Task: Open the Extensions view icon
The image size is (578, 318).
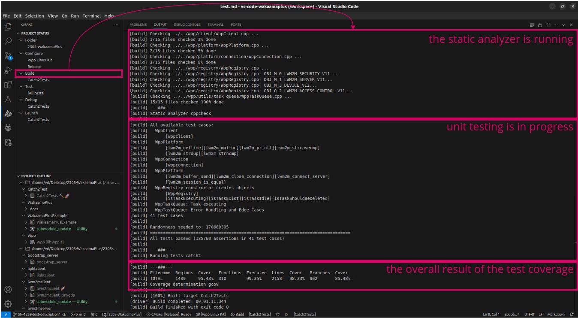Action: [x=8, y=85]
